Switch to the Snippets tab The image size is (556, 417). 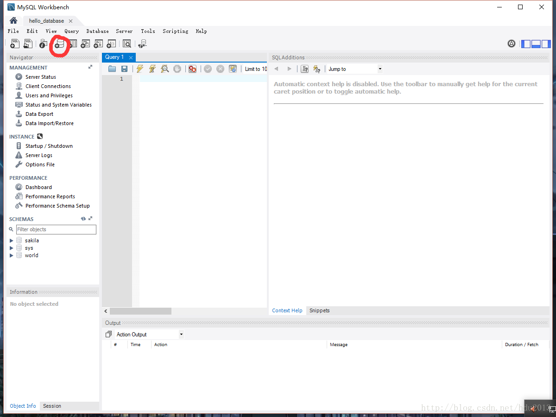[320, 310]
